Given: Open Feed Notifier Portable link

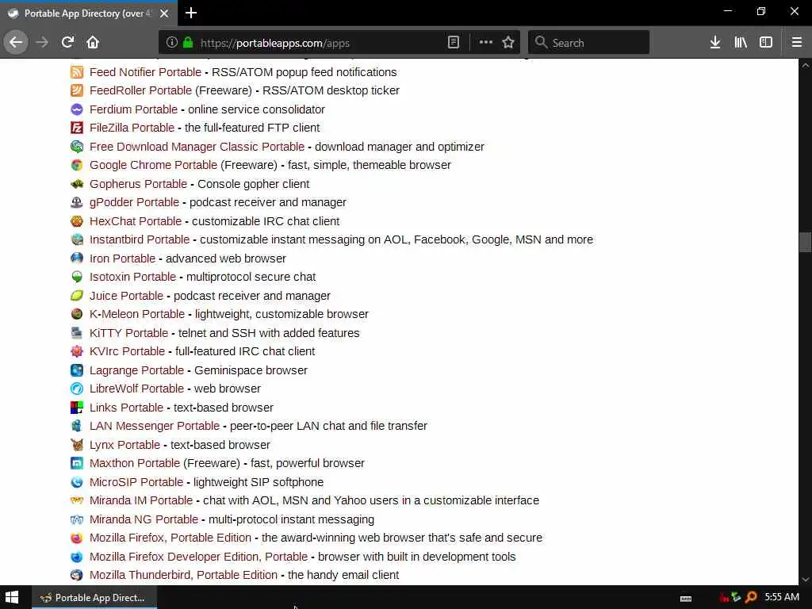Looking at the screenshot, I should [x=146, y=72].
